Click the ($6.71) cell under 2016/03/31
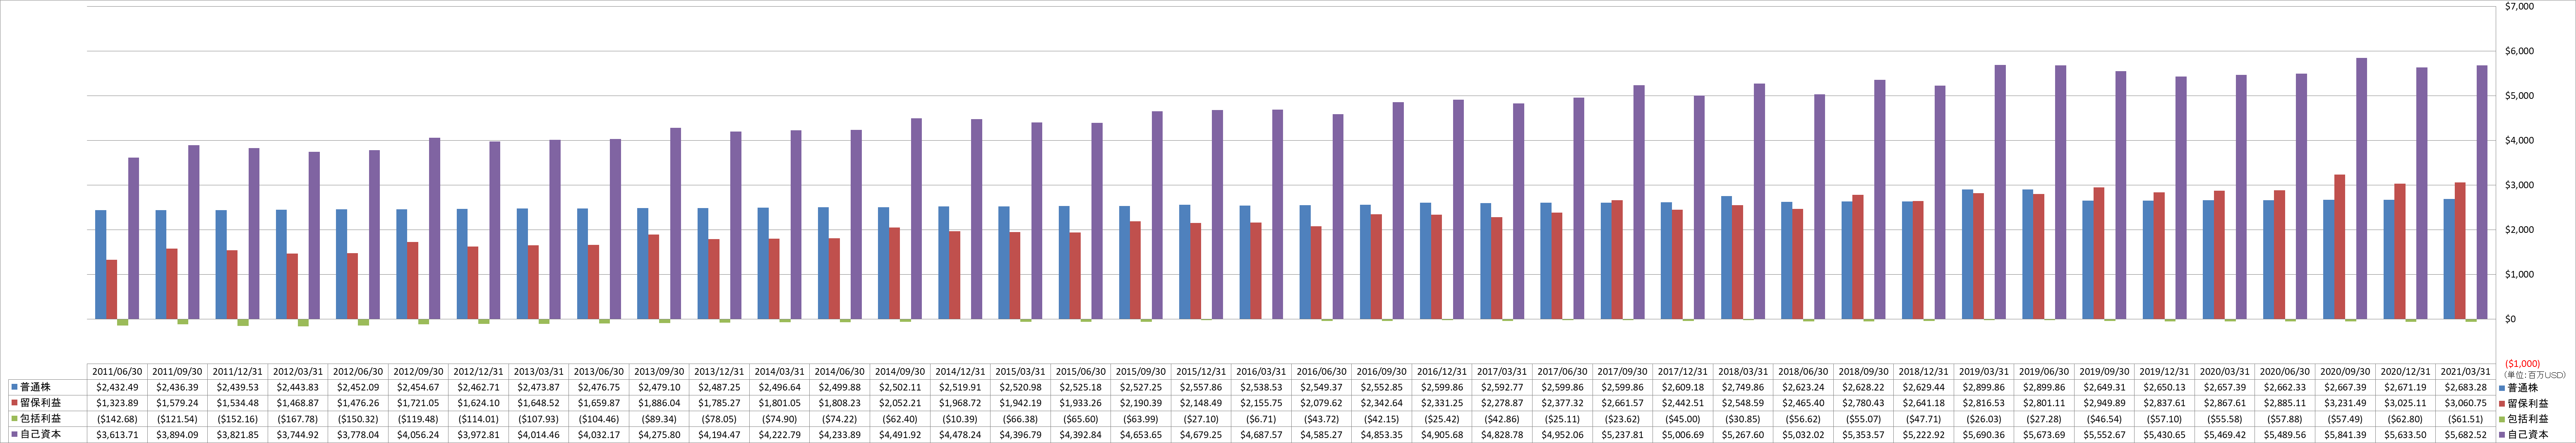This screenshot has width=2576, height=443. pos(1262,419)
